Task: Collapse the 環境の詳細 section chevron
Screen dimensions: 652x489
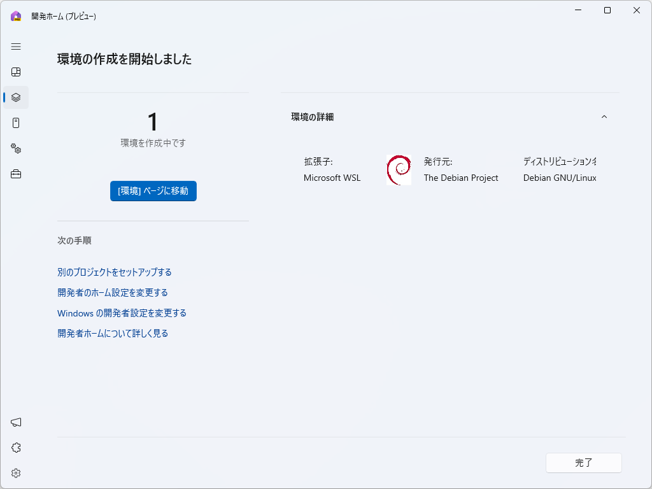Action: click(604, 117)
